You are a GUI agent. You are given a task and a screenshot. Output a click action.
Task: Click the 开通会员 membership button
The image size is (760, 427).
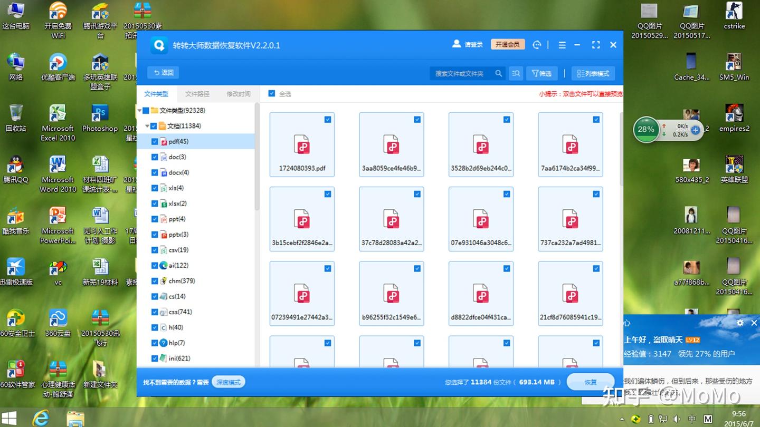click(x=507, y=45)
